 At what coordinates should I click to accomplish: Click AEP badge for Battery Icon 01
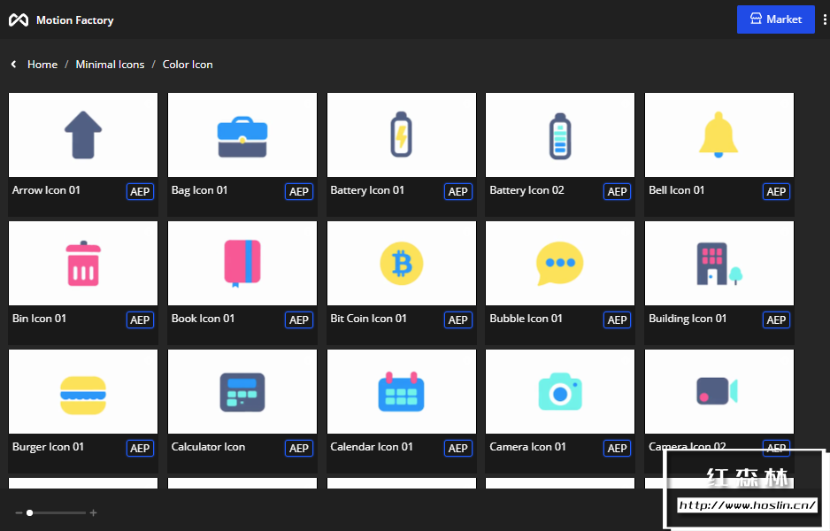click(458, 192)
